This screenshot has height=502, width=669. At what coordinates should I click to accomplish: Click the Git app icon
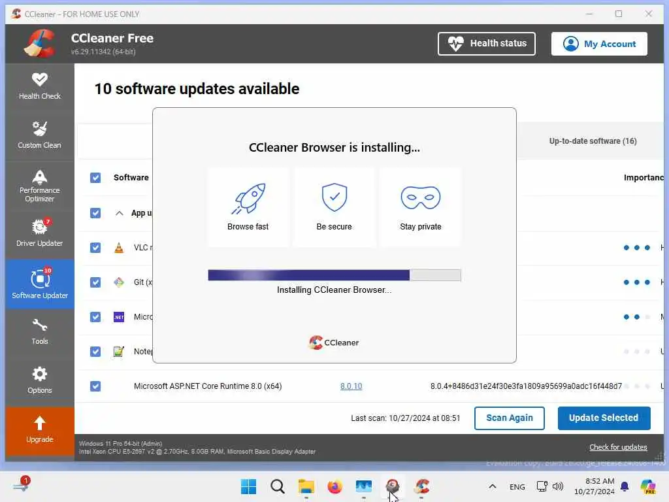coord(119,282)
